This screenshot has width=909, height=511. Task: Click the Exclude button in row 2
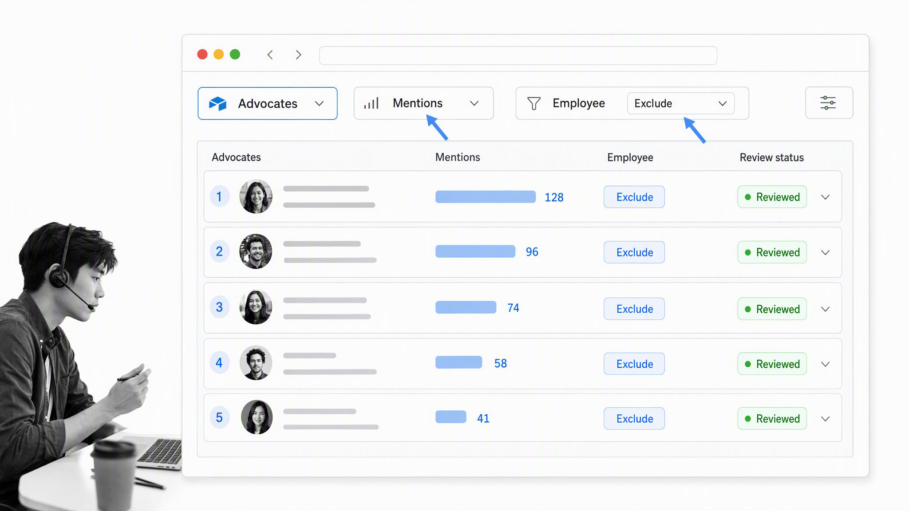click(x=634, y=252)
